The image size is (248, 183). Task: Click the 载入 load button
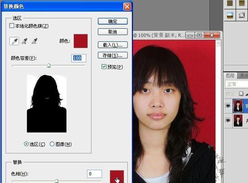[113, 45]
